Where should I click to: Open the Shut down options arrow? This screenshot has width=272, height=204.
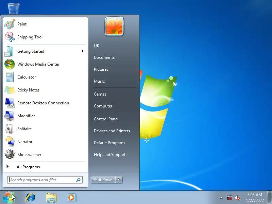click(119, 180)
